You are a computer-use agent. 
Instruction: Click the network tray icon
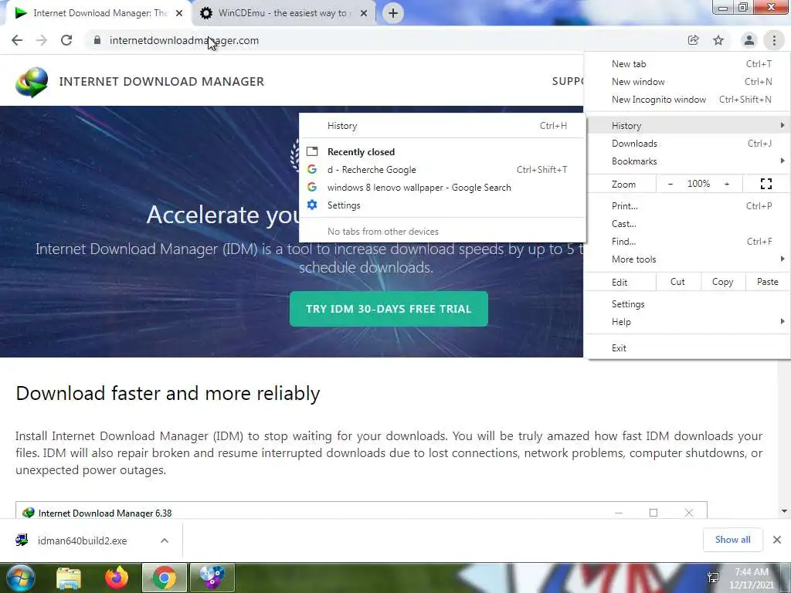pos(713,578)
